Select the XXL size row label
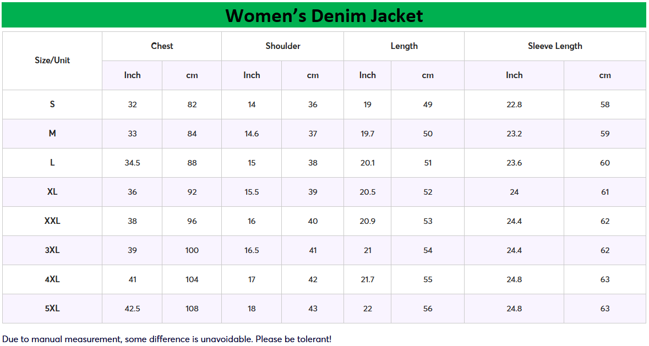This screenshot has width=649, height=346. click(x=52, y=221)
